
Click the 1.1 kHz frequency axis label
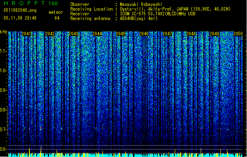click(4, 51)
